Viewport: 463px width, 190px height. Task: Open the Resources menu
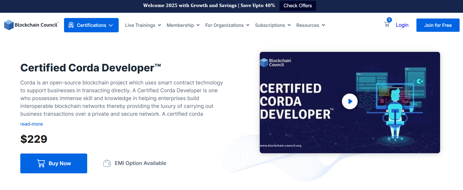click(x=310, y=25)
